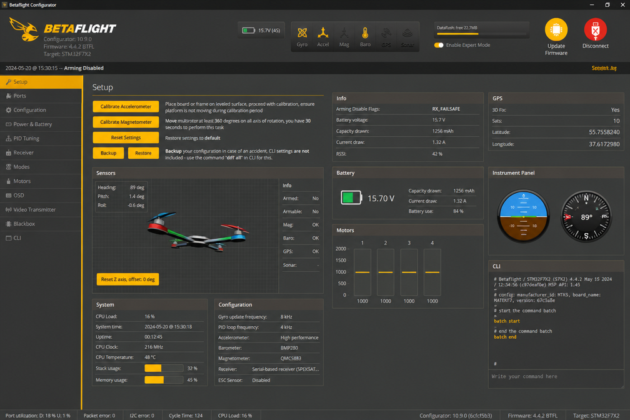Click Calibrate Magnetometer button
Image resolution: width=630 pixels, height=420 pixels.
click(x=126, y=122)
